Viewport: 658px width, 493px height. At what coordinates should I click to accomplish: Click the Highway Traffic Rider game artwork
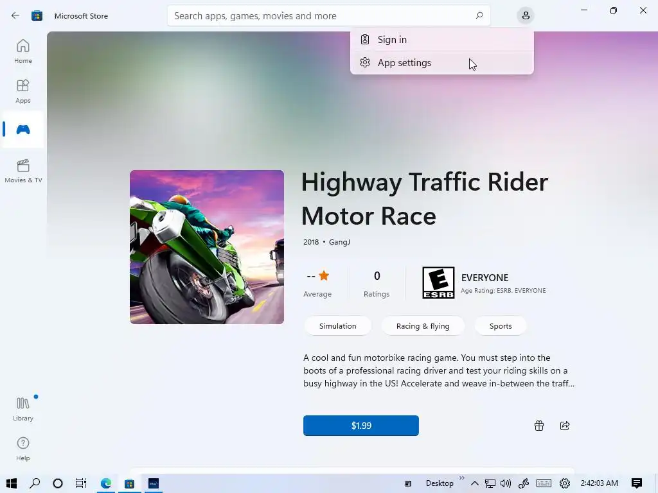(207, 247)
